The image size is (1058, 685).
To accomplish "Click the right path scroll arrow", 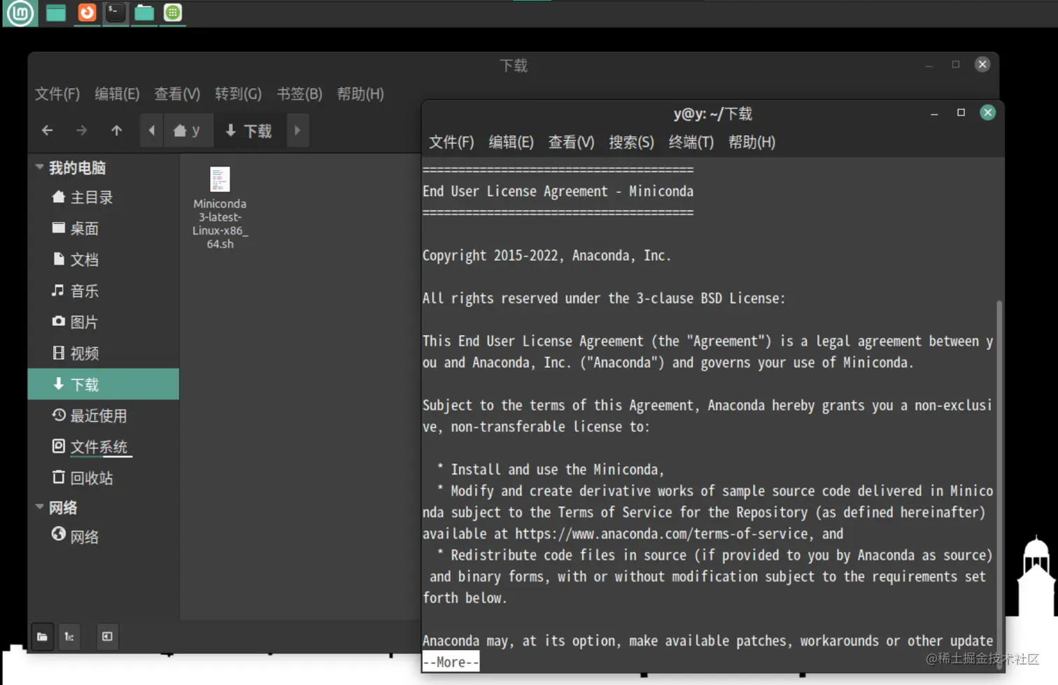I will tap(297, 130).
